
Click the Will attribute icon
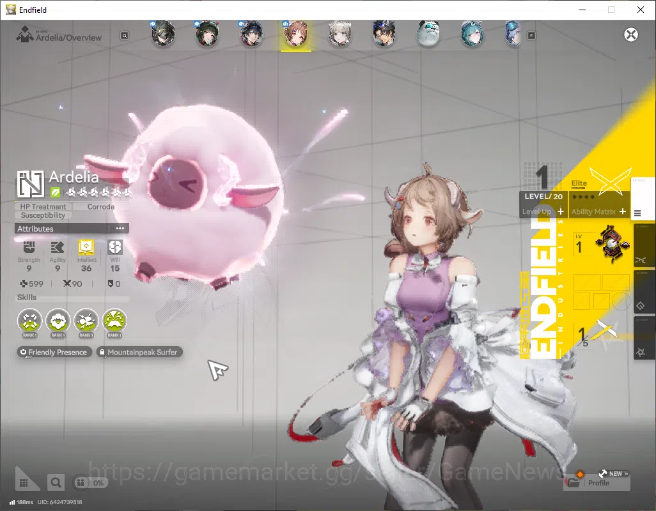click(x=114, y=247)
